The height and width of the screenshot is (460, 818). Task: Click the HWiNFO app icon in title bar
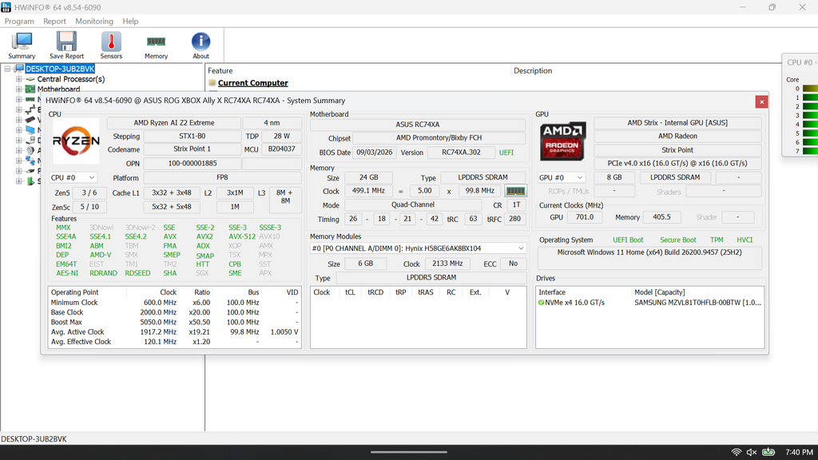6,7
